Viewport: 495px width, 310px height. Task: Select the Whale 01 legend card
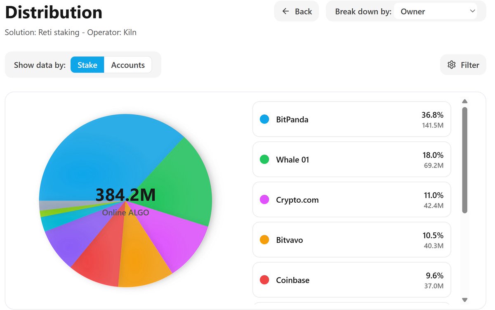(x=351, y=159)
